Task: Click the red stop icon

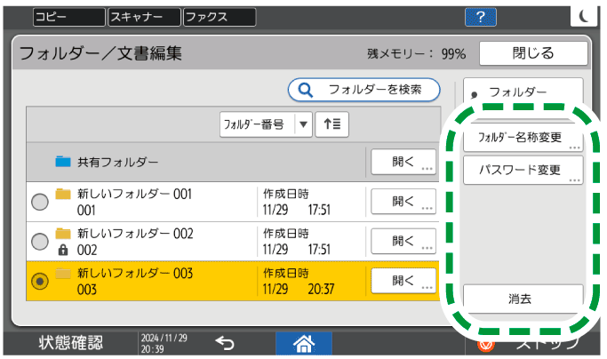Action: click(x=485, y=344)
